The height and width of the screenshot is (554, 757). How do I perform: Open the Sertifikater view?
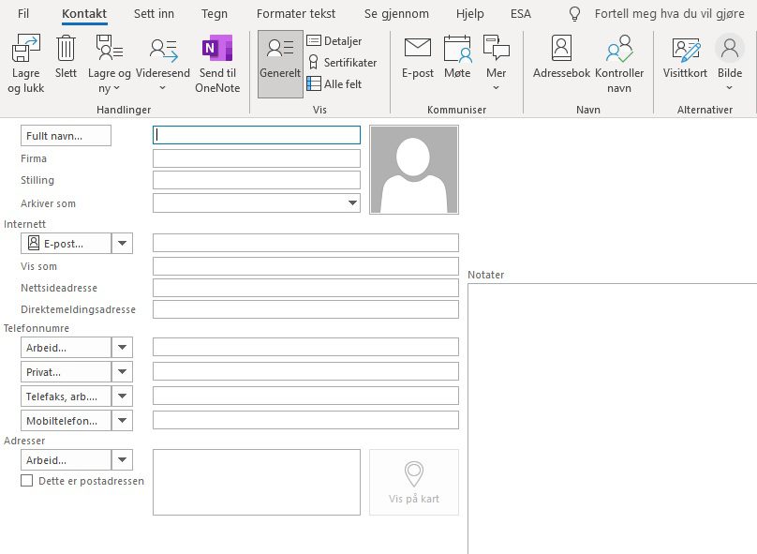(x=342, y=62)
